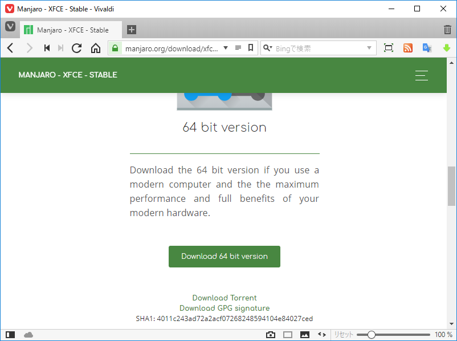The image size is (457, 341).
Task: Click the Bing search field
Action: (319, 48)
